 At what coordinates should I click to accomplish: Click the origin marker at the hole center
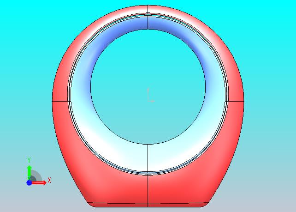[151, 95]
